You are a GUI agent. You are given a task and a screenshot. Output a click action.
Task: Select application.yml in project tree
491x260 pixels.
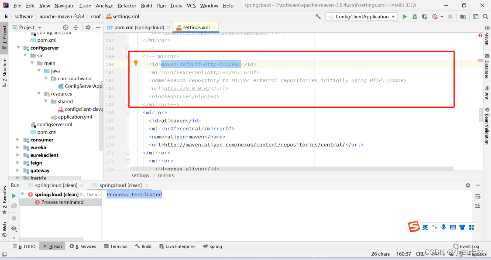[75, 117]
